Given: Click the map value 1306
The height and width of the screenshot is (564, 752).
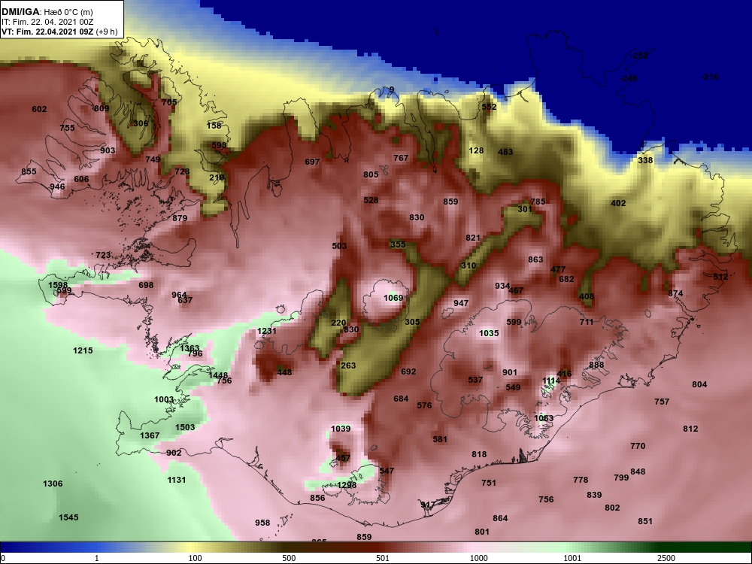Looking at the screenshot, I should 53,484.
